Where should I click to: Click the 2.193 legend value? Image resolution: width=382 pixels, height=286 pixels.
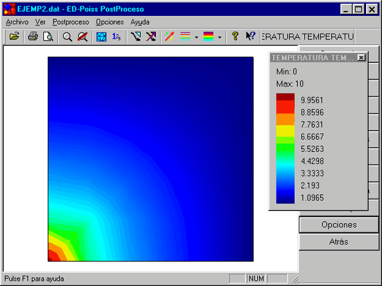click(x=310, y=186)
